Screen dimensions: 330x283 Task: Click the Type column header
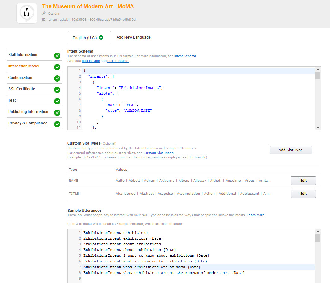pos(73,170)
